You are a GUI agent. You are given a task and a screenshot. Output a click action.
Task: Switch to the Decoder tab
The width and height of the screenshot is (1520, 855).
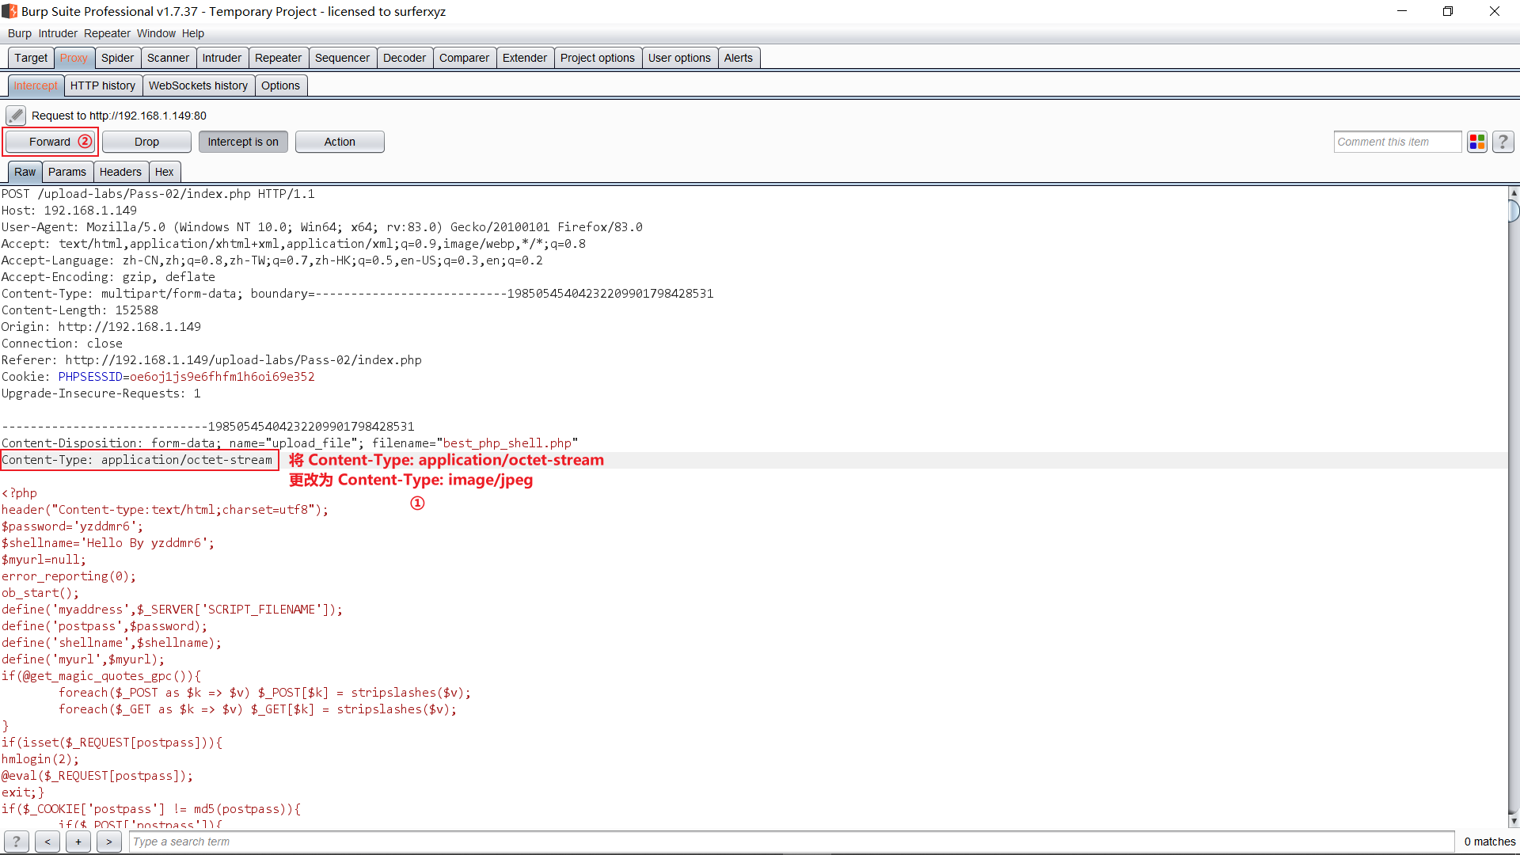405,58
